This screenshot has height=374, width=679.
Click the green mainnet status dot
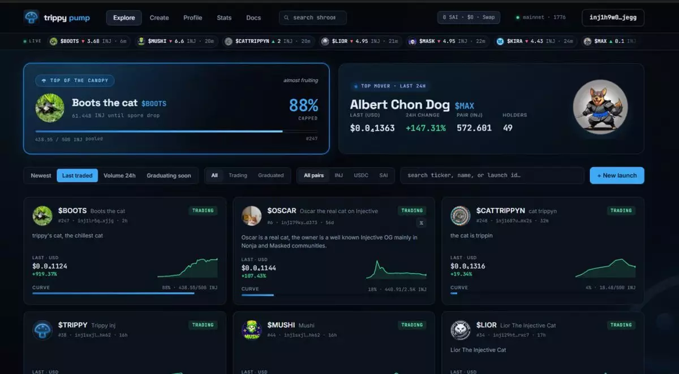point(518,18)
